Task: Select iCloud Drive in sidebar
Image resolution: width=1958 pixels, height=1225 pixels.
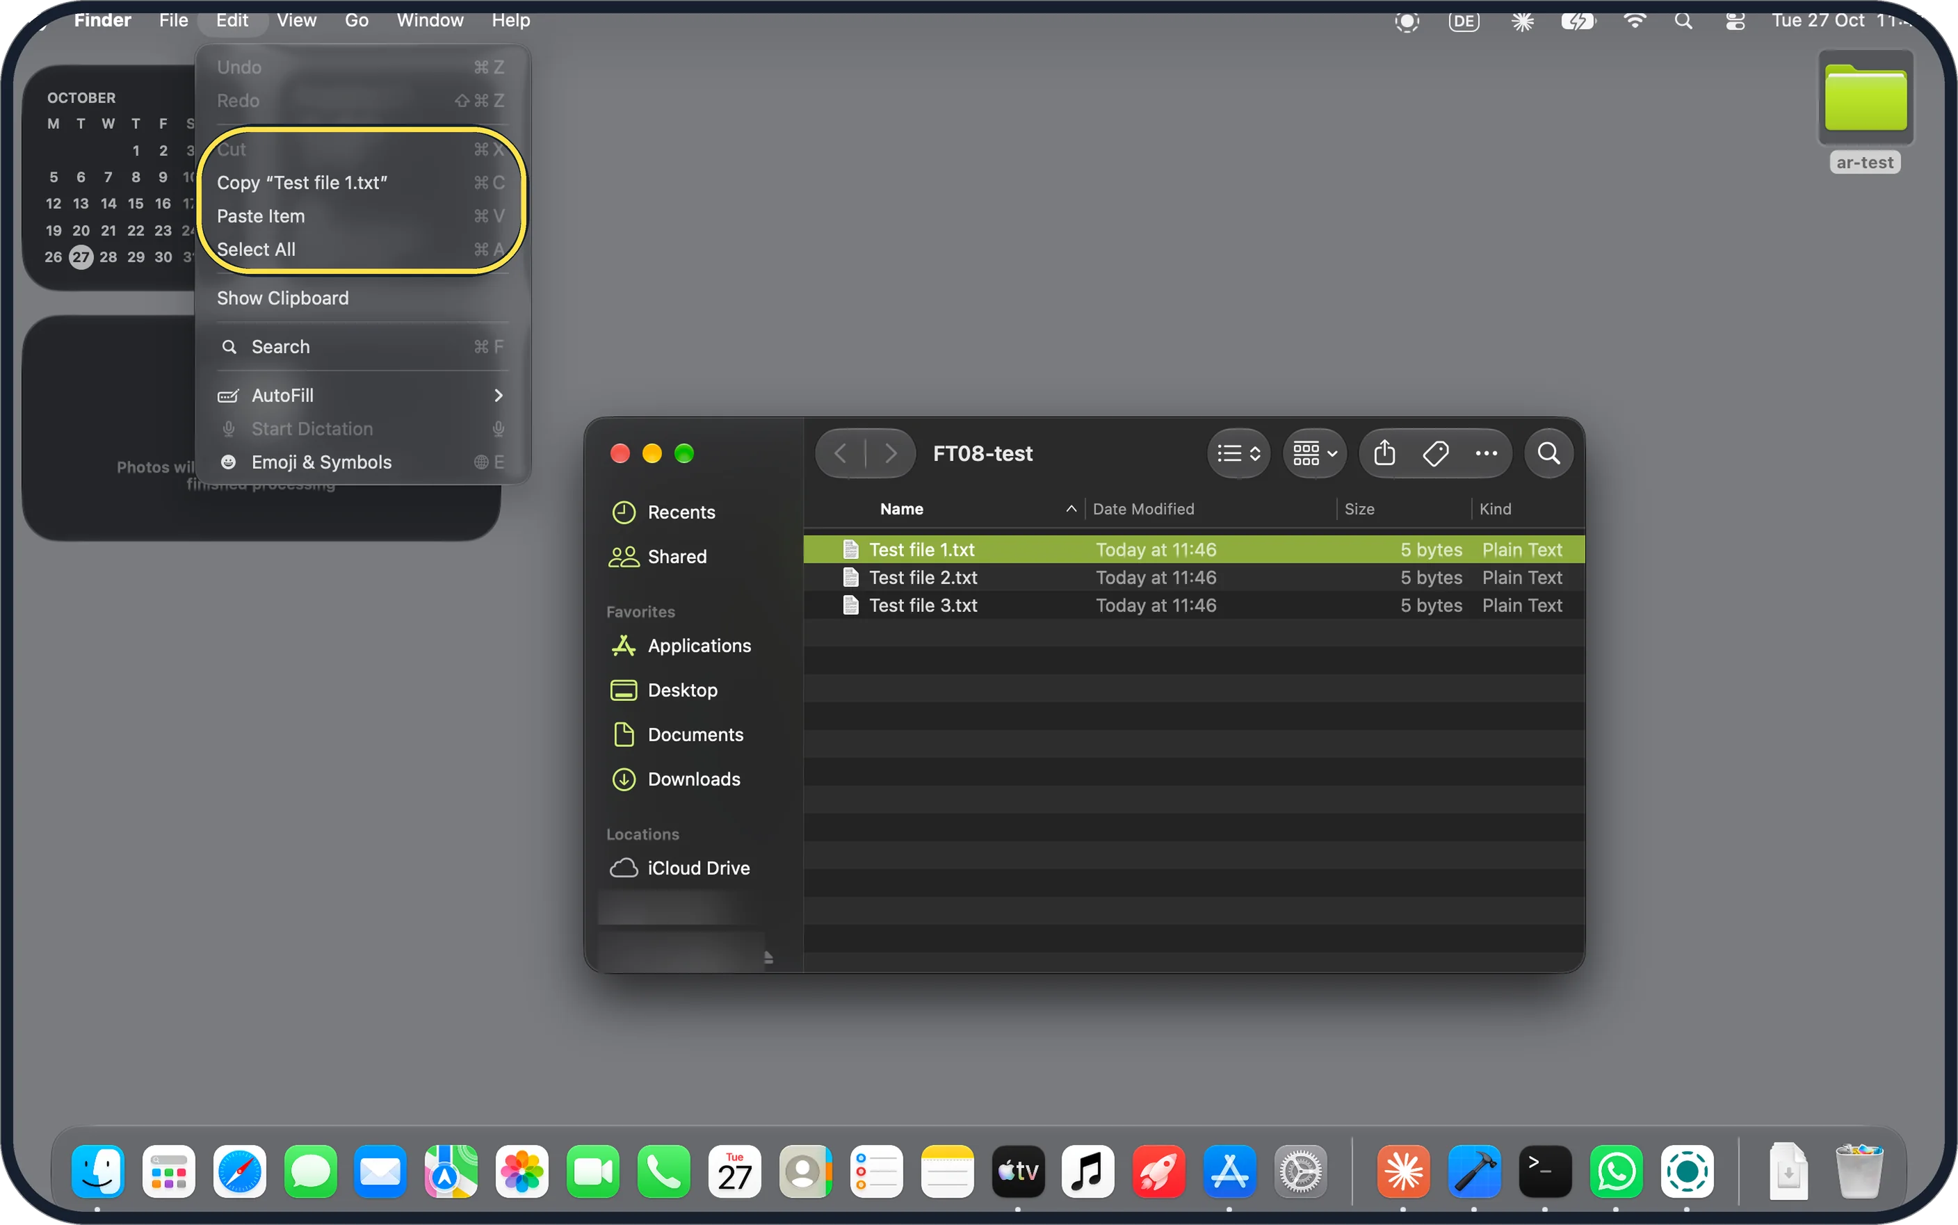Action: tap(698, 868)
